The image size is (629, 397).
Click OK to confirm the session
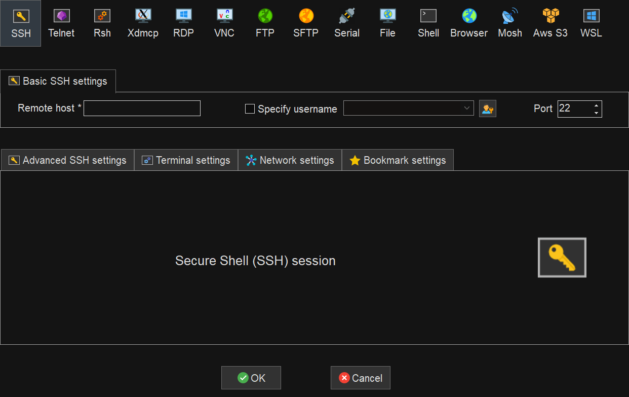click(251, 378)
